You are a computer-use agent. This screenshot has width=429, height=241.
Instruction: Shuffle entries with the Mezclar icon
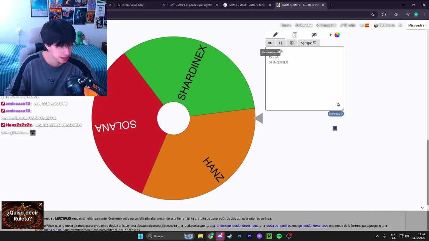point(270,43)
